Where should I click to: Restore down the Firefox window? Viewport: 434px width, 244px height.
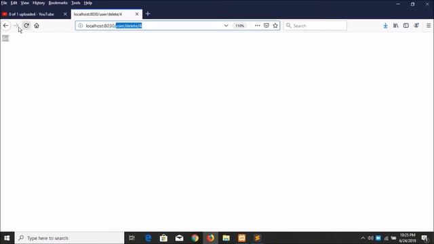tap(413, 4)
